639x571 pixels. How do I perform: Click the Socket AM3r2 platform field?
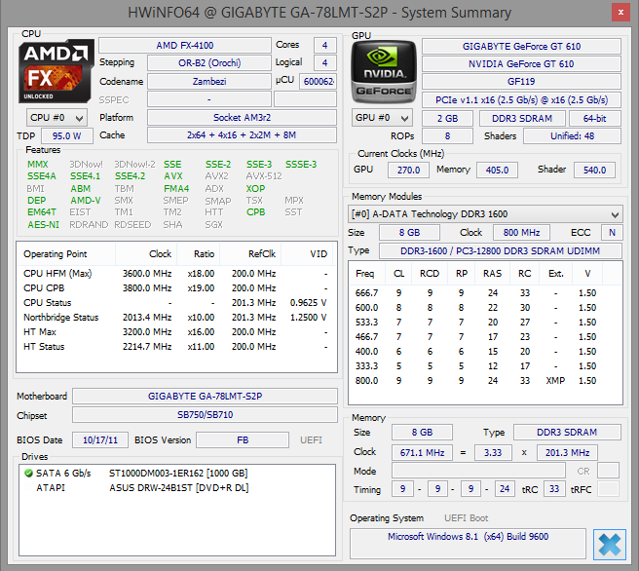242,117
